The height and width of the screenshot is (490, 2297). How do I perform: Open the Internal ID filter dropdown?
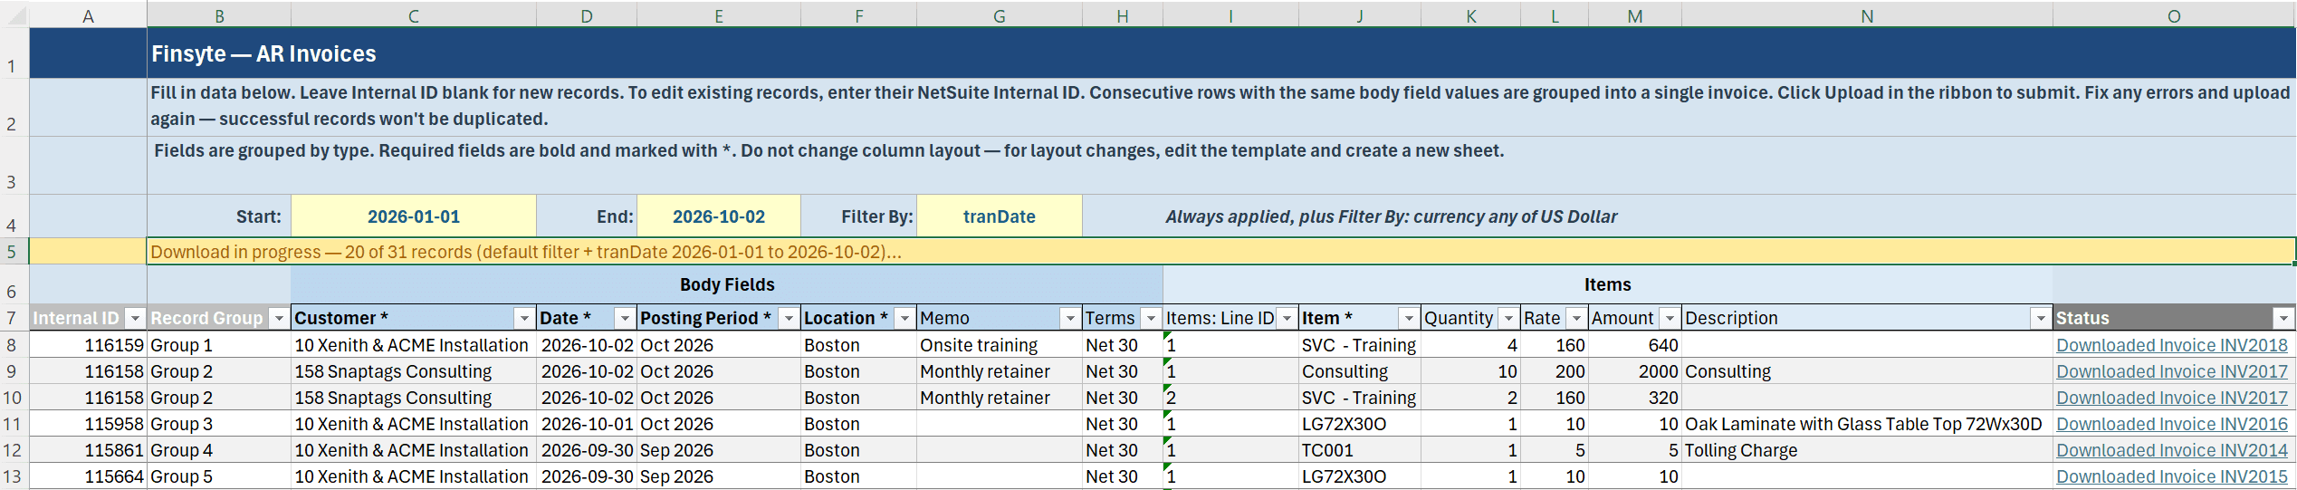click(x=135, y=318)
